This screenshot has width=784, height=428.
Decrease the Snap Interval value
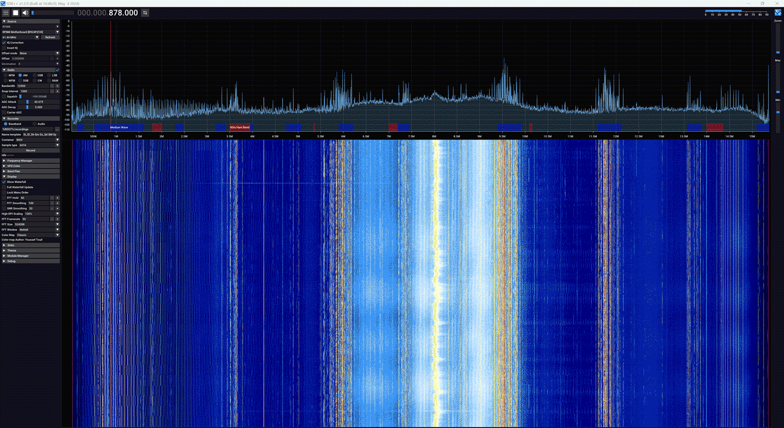pos(52,91)
